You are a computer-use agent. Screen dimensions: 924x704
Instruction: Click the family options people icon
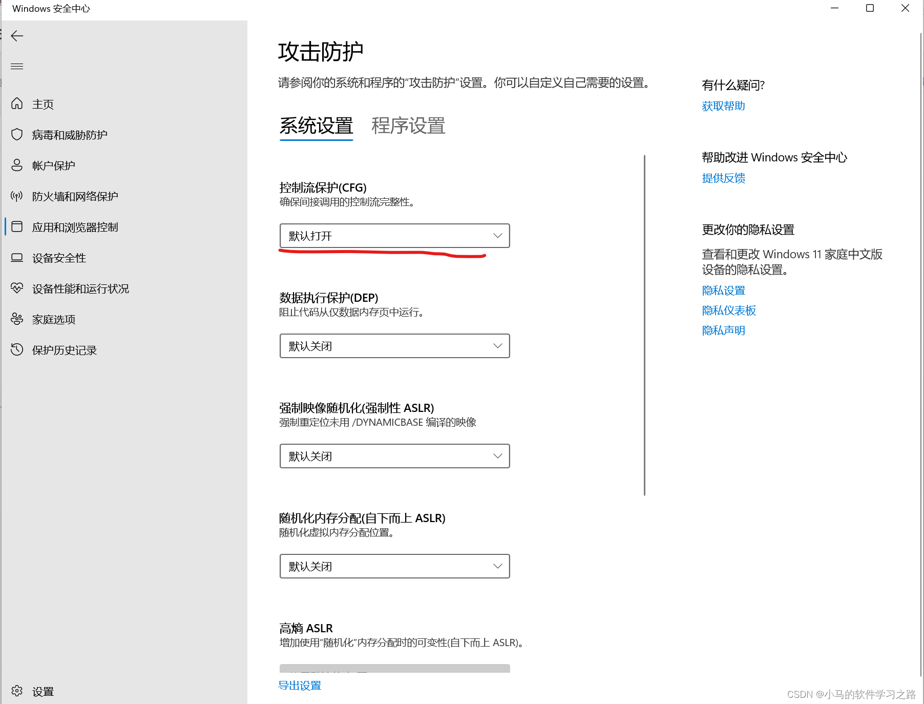[x=17, y=319]
